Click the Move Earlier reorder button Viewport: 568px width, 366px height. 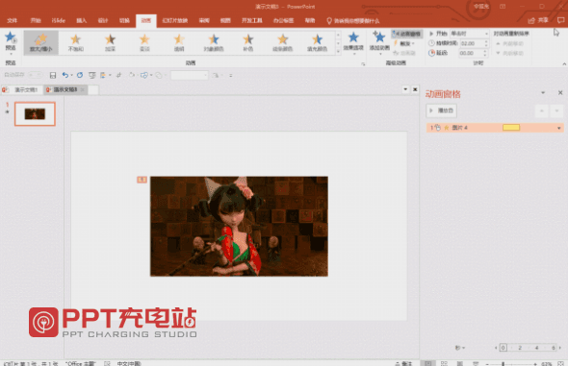coord(510,44)
